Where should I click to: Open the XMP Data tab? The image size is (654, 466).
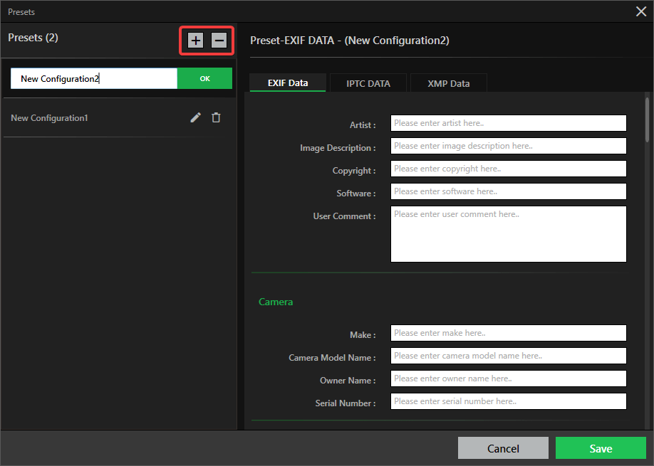click(448, 83)
